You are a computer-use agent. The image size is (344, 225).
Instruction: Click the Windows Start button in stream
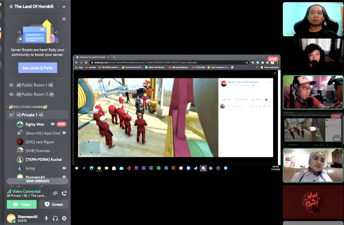pos(77,168)
